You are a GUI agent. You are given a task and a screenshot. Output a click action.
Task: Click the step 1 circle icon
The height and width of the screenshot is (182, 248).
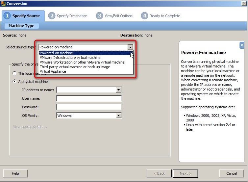pyautogui.click(x=7, y=16)
